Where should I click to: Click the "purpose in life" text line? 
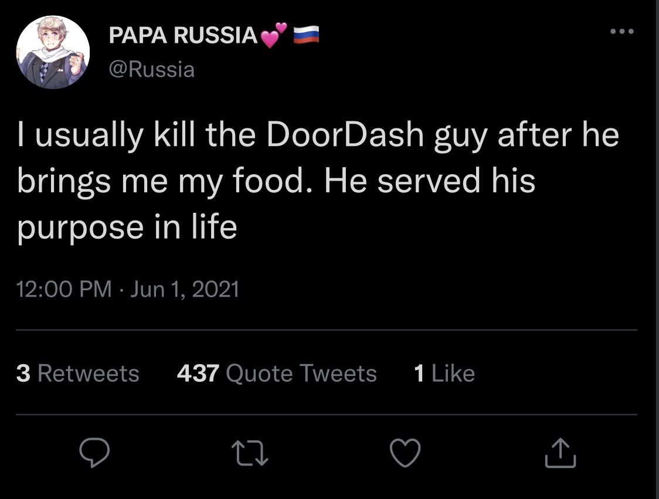(127, 226)
